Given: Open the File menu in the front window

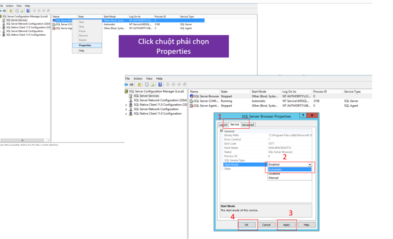Looking at the screenshot, I should 127,79.
